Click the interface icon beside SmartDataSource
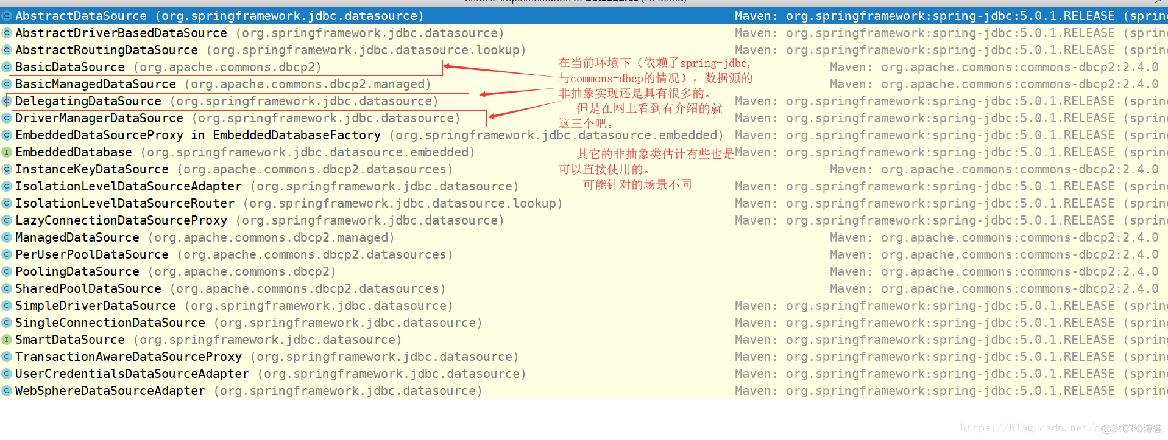Image resolution: width=1168 pixels, height=440 pixels. point(6,340)
